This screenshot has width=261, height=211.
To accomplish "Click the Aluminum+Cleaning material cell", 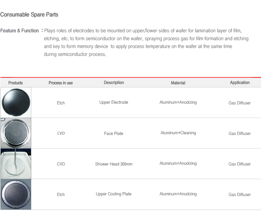I will click(178, 133).
